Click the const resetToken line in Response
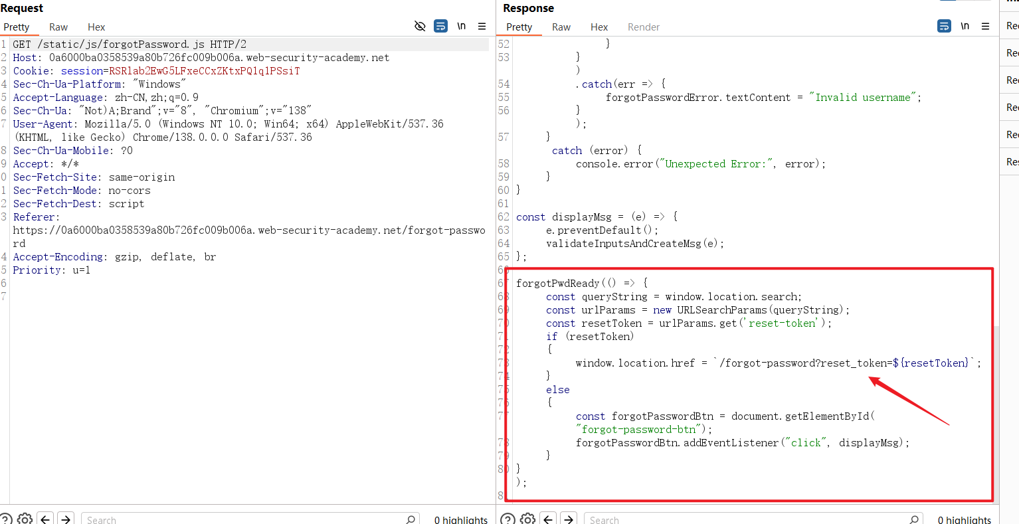Viewport: 1019px width, 524px height. tap(689, 323)
